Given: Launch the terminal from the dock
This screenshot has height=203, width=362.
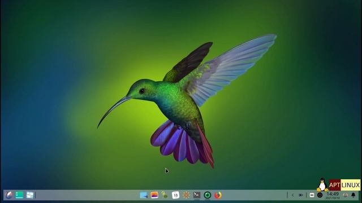Looking at the screenshot, I should pos(197,195).
